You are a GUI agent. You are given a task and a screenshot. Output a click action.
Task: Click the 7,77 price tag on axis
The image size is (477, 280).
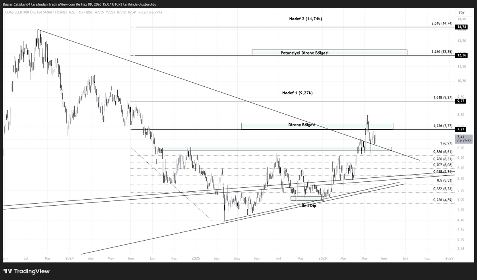[x=461, y=129]
